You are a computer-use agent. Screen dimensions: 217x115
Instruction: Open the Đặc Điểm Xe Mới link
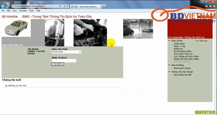(183, 75)
